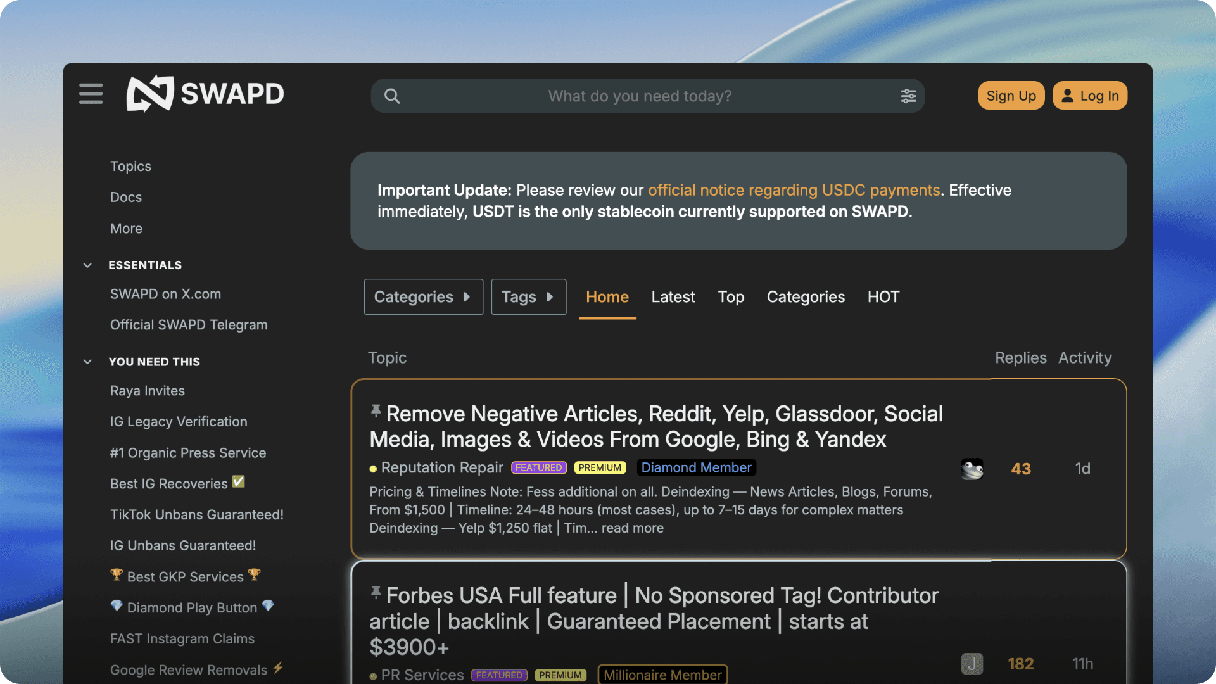Screen dimensions: 1216x684
Task: Open the Categories dropdown filter
Action: tap(423, 297)
